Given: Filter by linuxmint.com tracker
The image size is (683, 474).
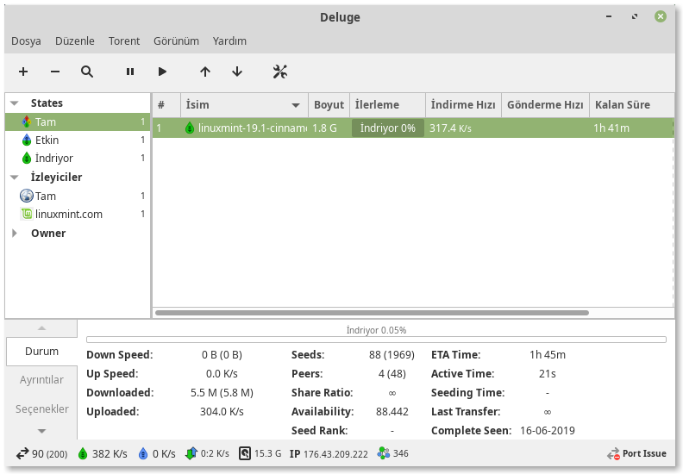Looking at the screenshot, I should point(78,214).
